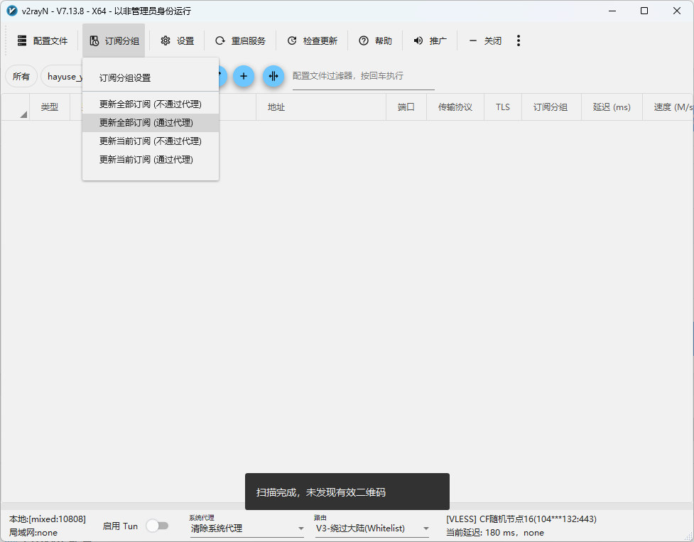
Task: Click the 检查更新 update icon
Action: click(x=292, y=41)
